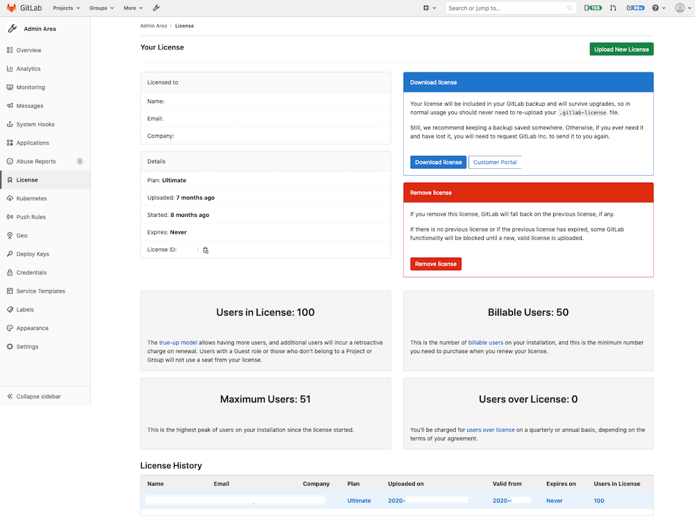Open the admin wrench icon in navbar
695x520 pixels.
(156, 8)
